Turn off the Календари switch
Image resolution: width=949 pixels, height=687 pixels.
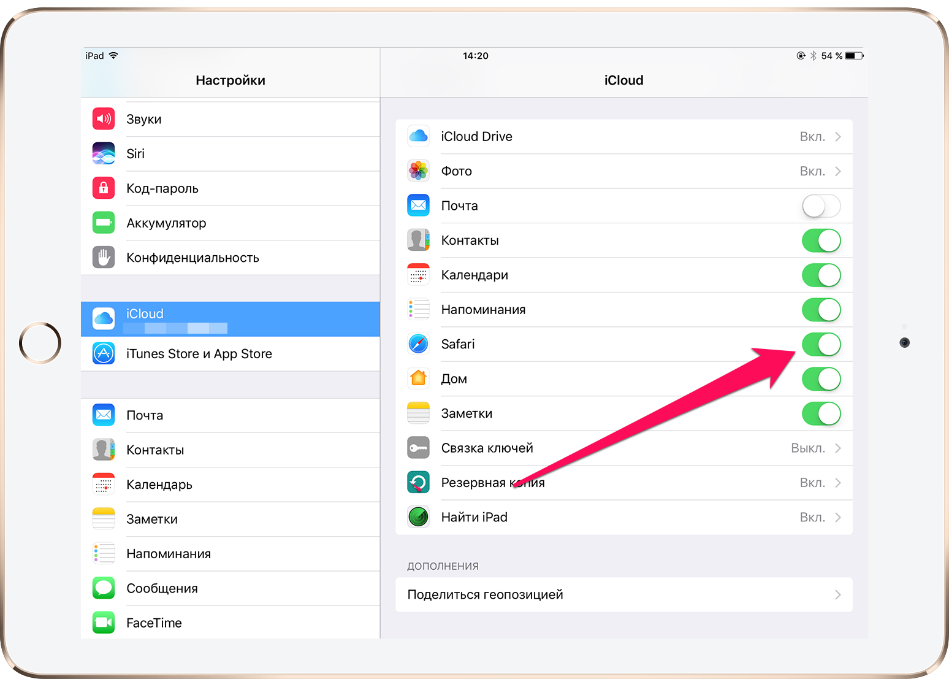tap(821, 275)
